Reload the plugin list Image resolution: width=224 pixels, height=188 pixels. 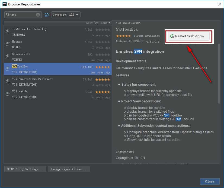click(x=47, y=15)
